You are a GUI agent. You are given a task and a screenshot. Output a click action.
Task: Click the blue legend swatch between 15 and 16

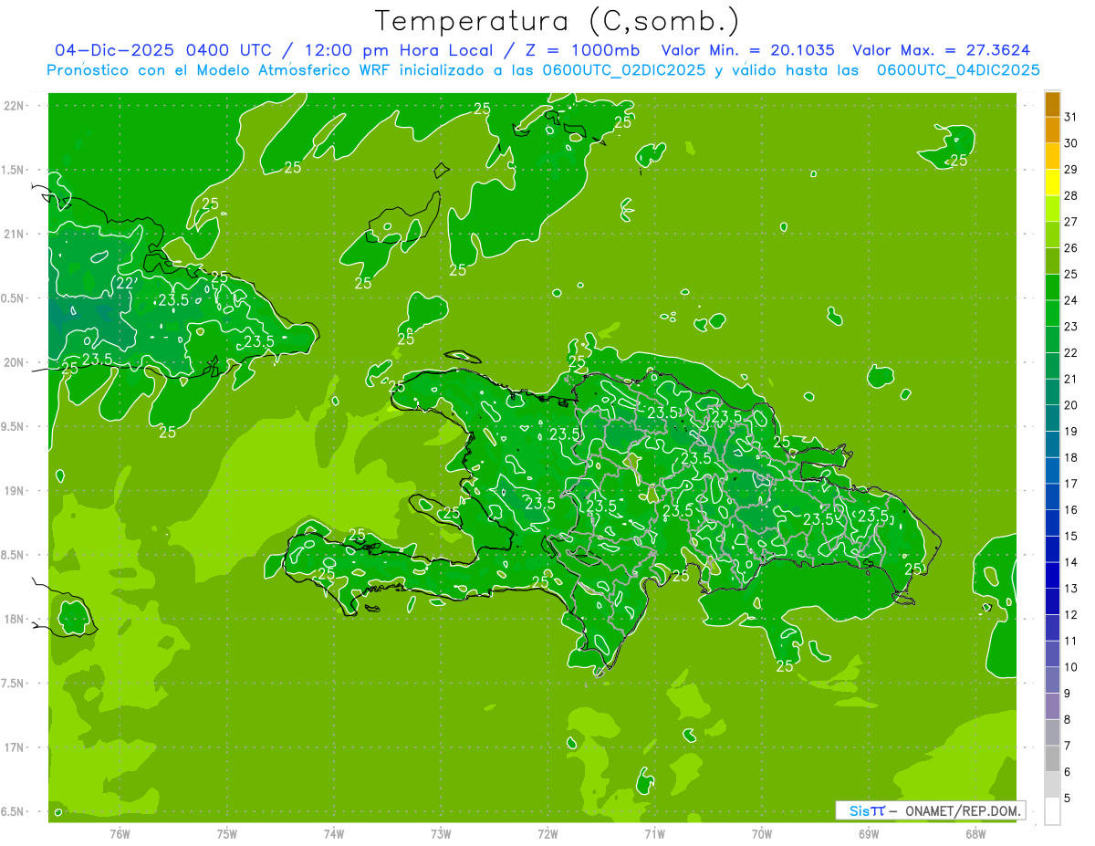1052,523
